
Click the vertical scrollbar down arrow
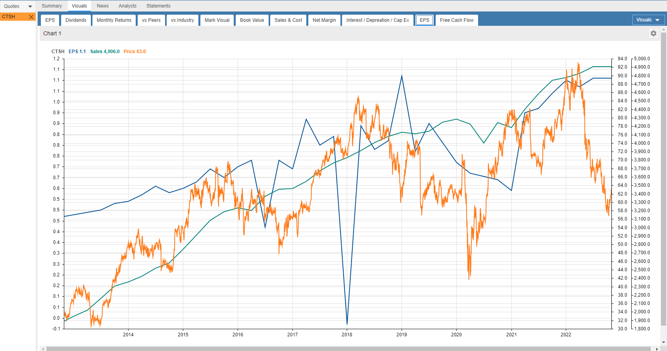664,342
